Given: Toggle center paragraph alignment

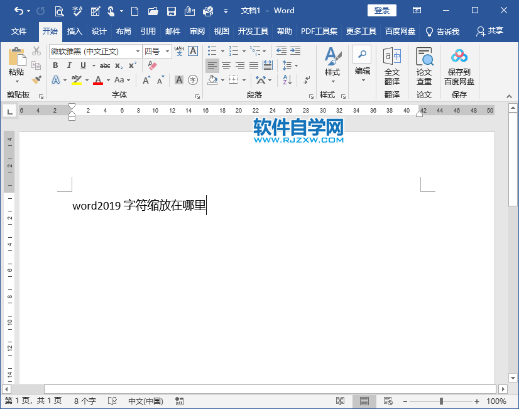Looking at the screenshot, I should (227, 65).
